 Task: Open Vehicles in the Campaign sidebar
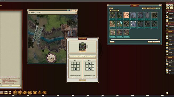click(x=170, y=55)
